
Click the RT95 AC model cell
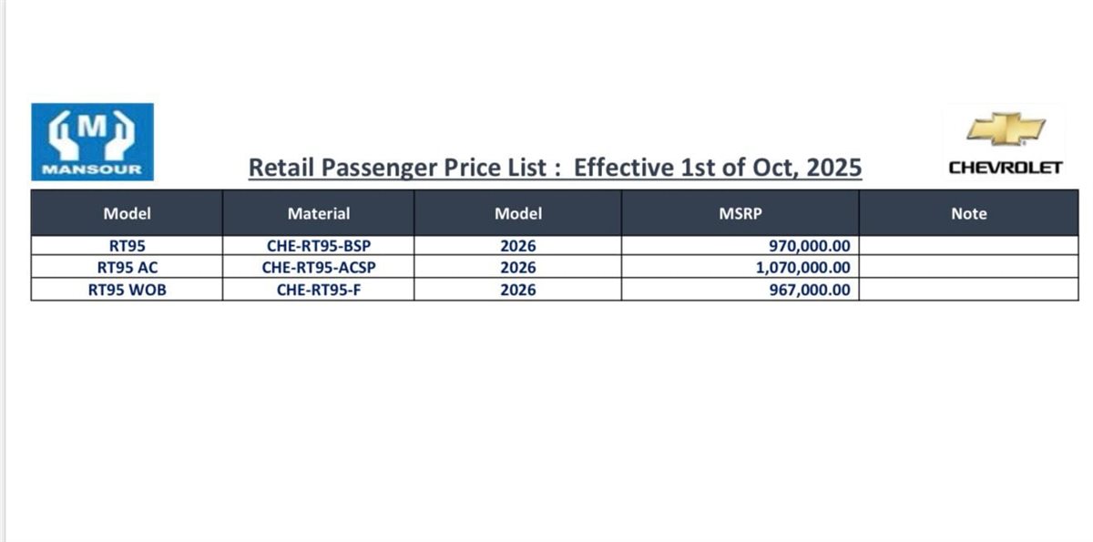click(127, 268)
